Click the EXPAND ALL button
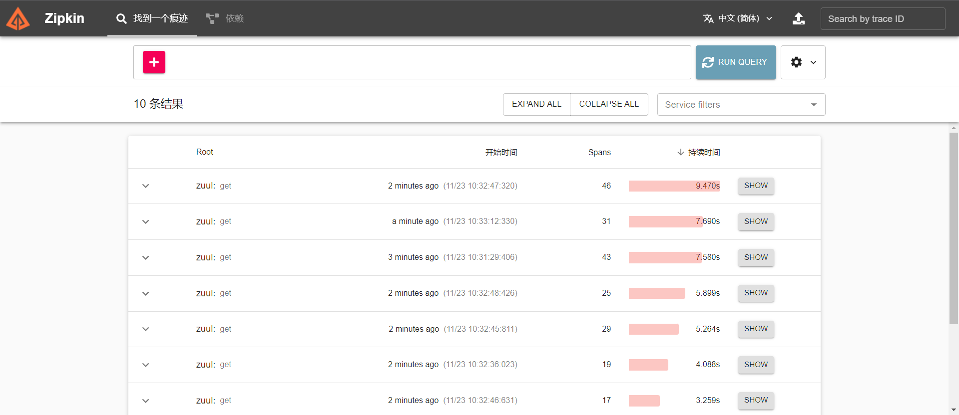The width and height of the screenshot is (959, 415). [536, 104]
